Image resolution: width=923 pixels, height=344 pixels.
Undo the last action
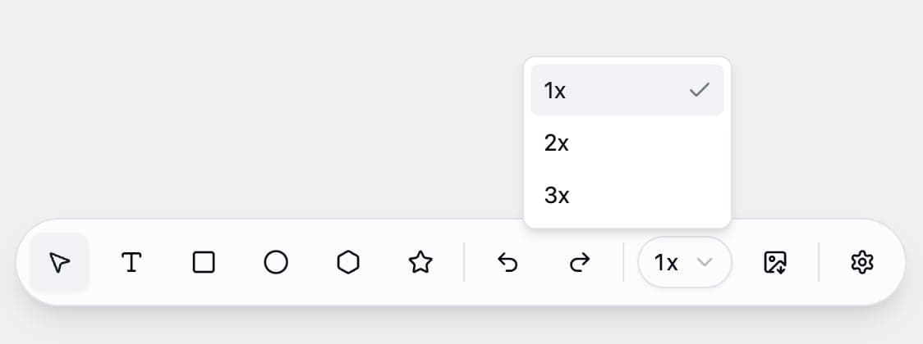click(x=508, y=263)
